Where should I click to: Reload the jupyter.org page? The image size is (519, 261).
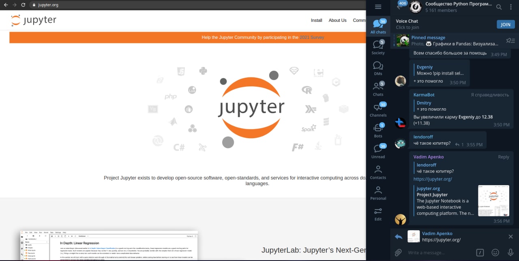click(x=23, y=5)
